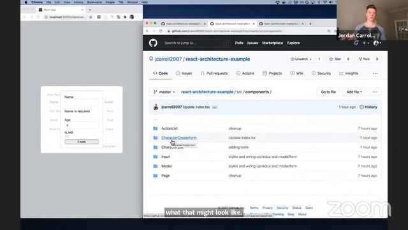Screen dimensions: 408x230
Task: Click the adding tests commit message
Action: 238,147
